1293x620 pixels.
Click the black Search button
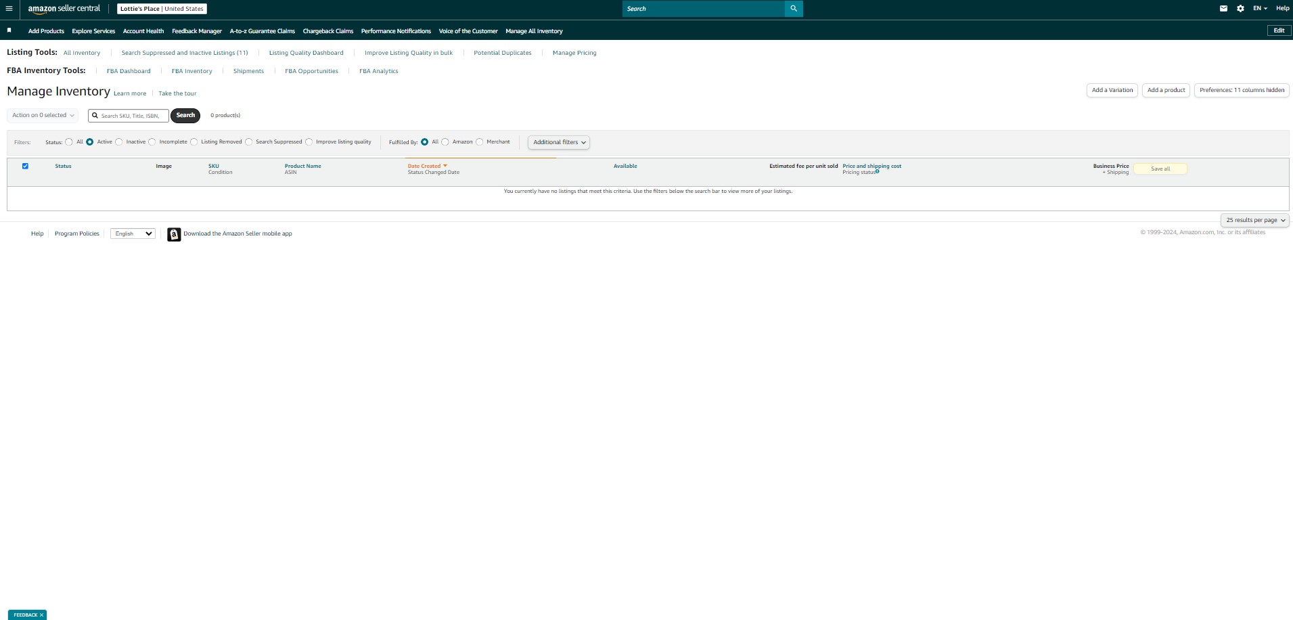point(185,116)
